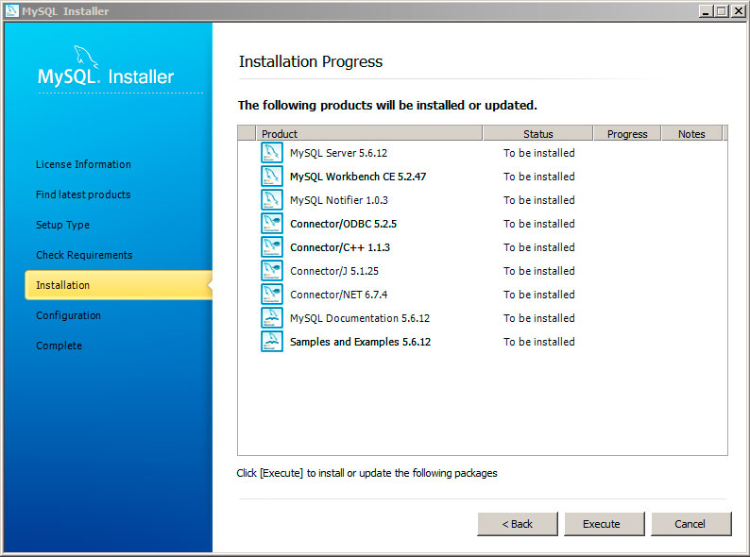Click Connector/J's To be installed status
The width and height of the screenshot is (750, 557).
539,271
